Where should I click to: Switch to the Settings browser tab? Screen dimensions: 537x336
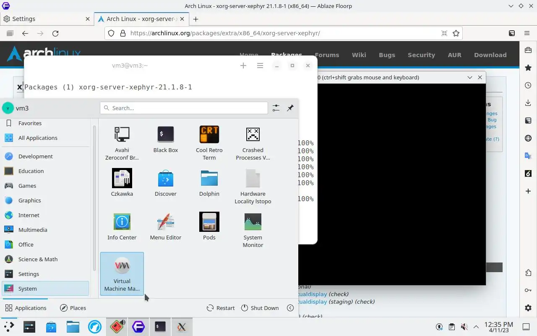coord(47,19)
